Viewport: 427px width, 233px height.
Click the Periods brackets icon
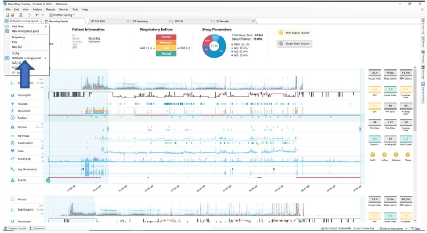[12, 199]
